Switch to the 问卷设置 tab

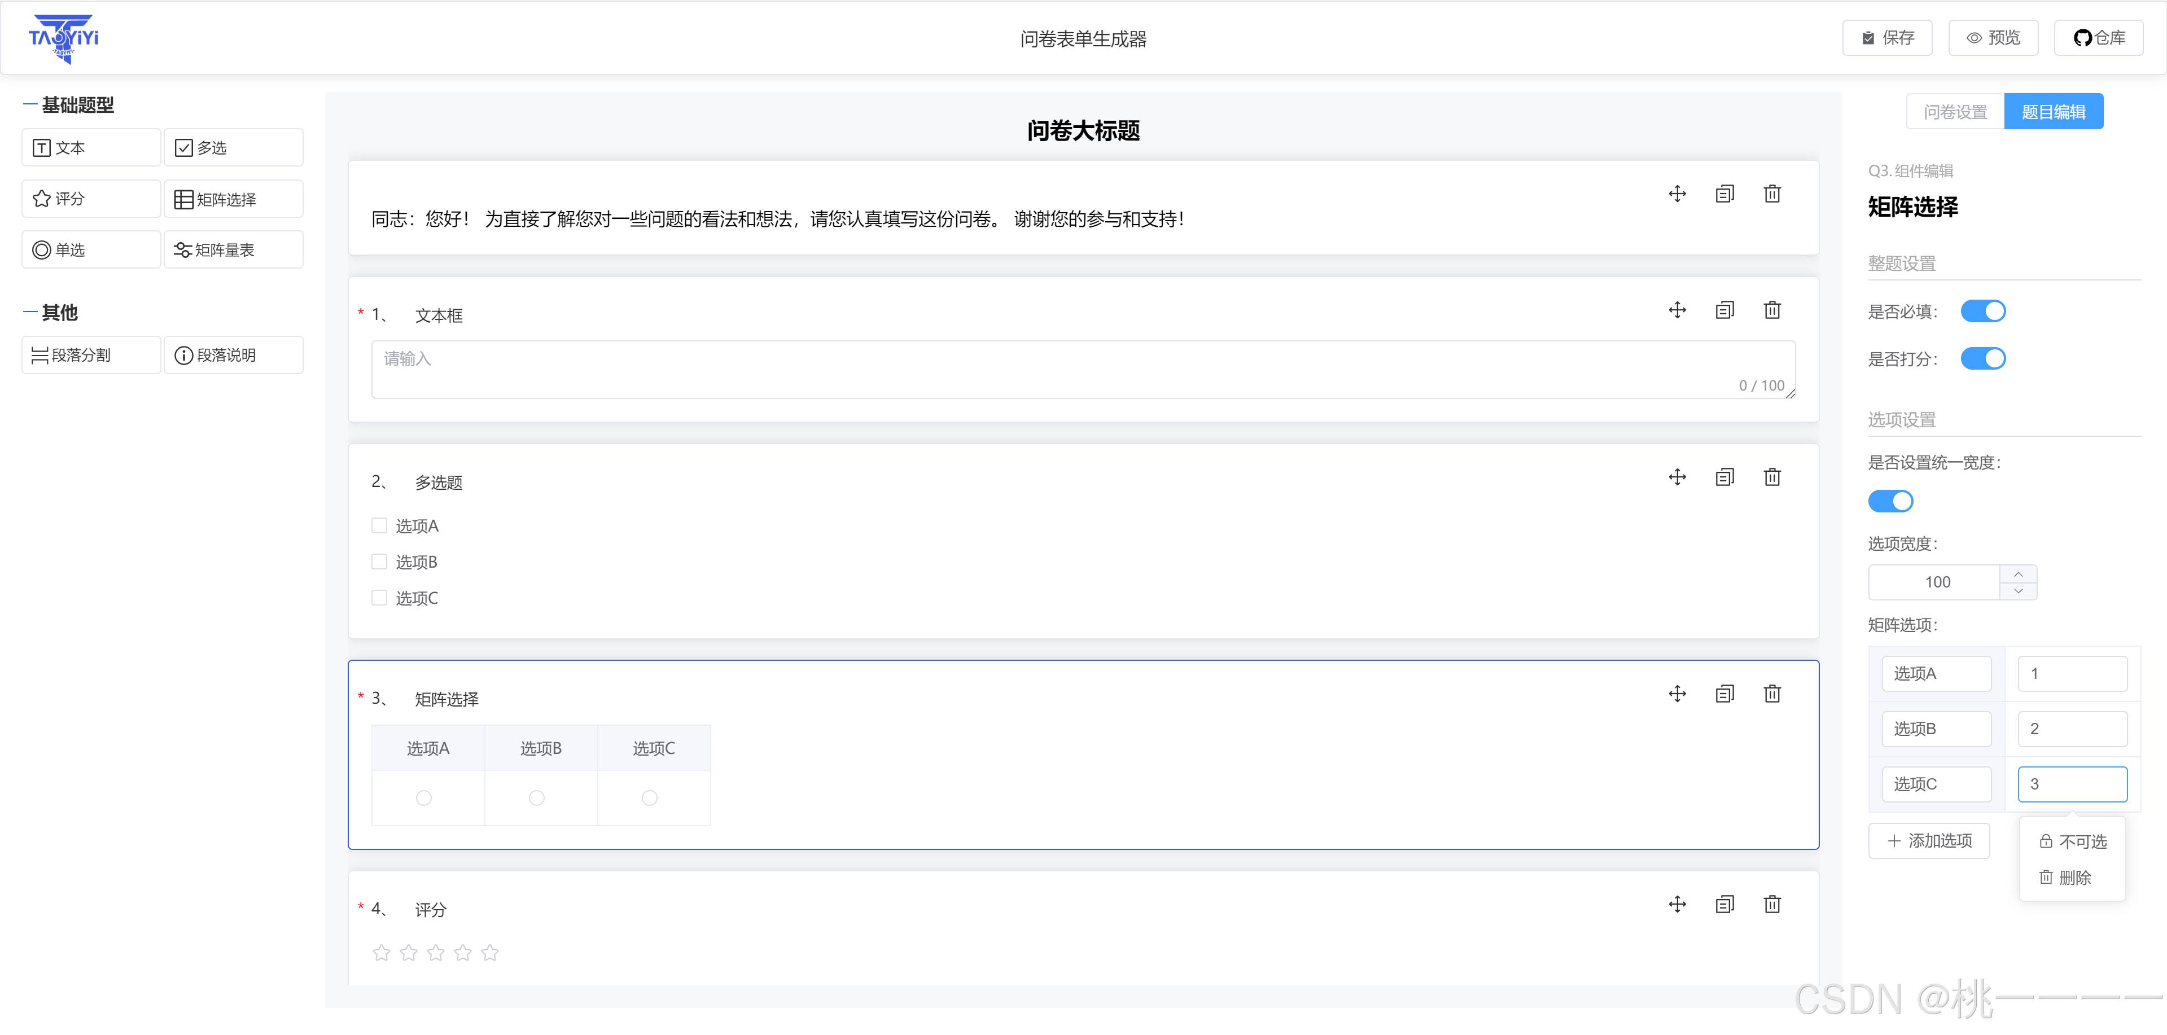coord(1955,112)
